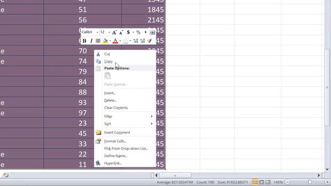Select Delete... from context menu

(x=125, y=100)
